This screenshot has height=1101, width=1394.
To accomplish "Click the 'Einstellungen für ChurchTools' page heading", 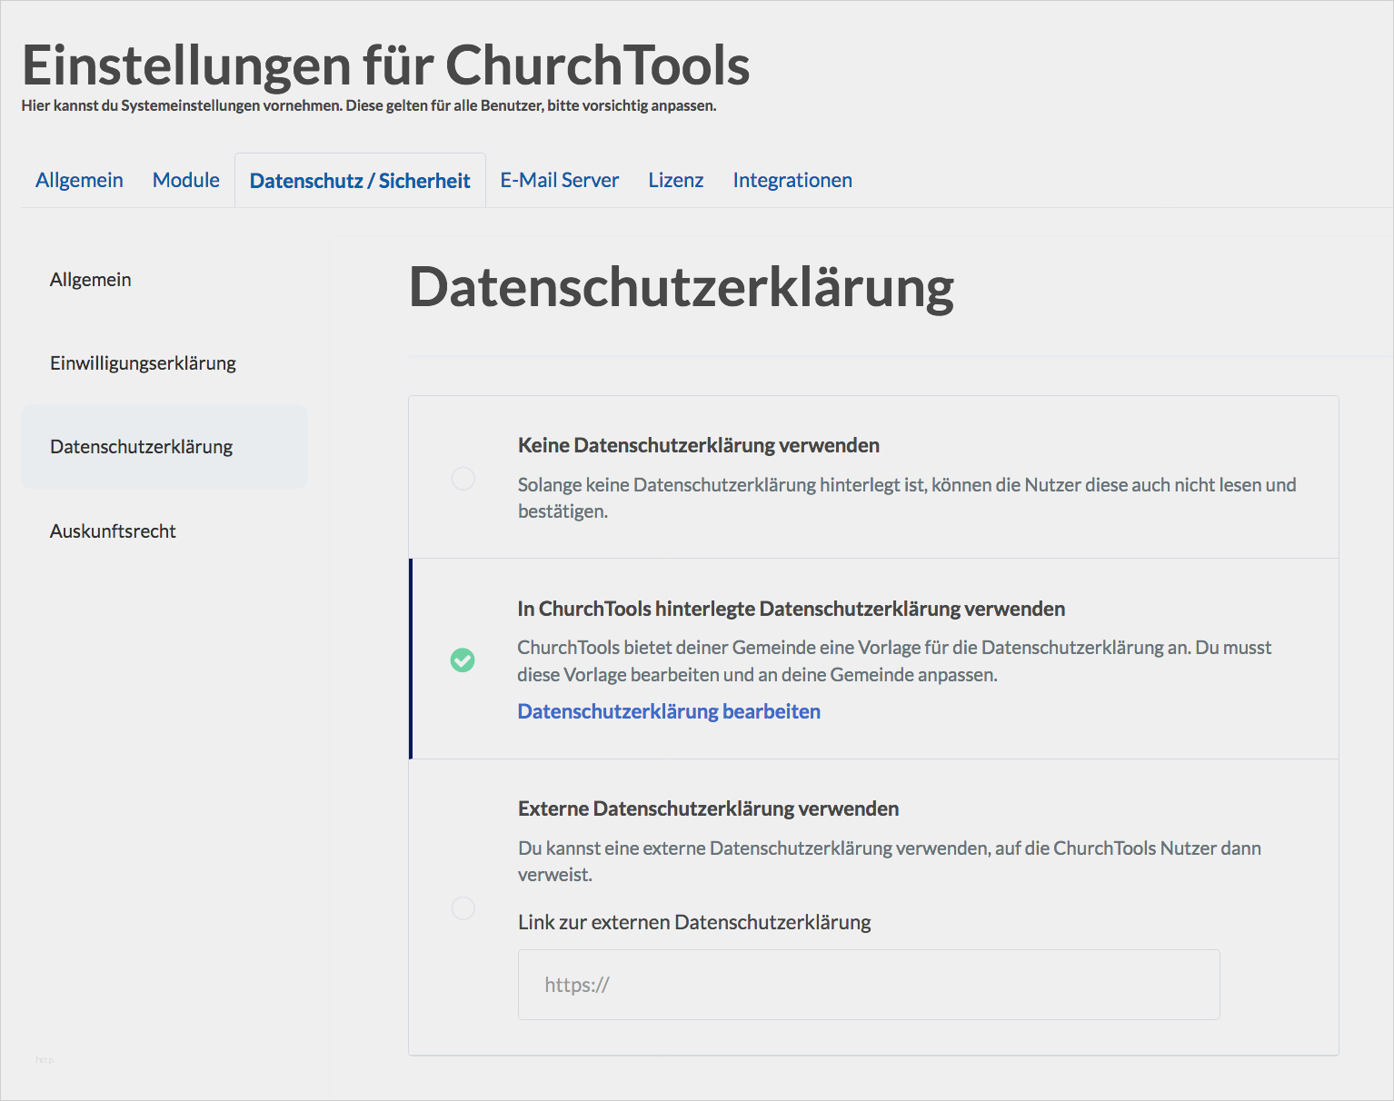I will 385,65.
